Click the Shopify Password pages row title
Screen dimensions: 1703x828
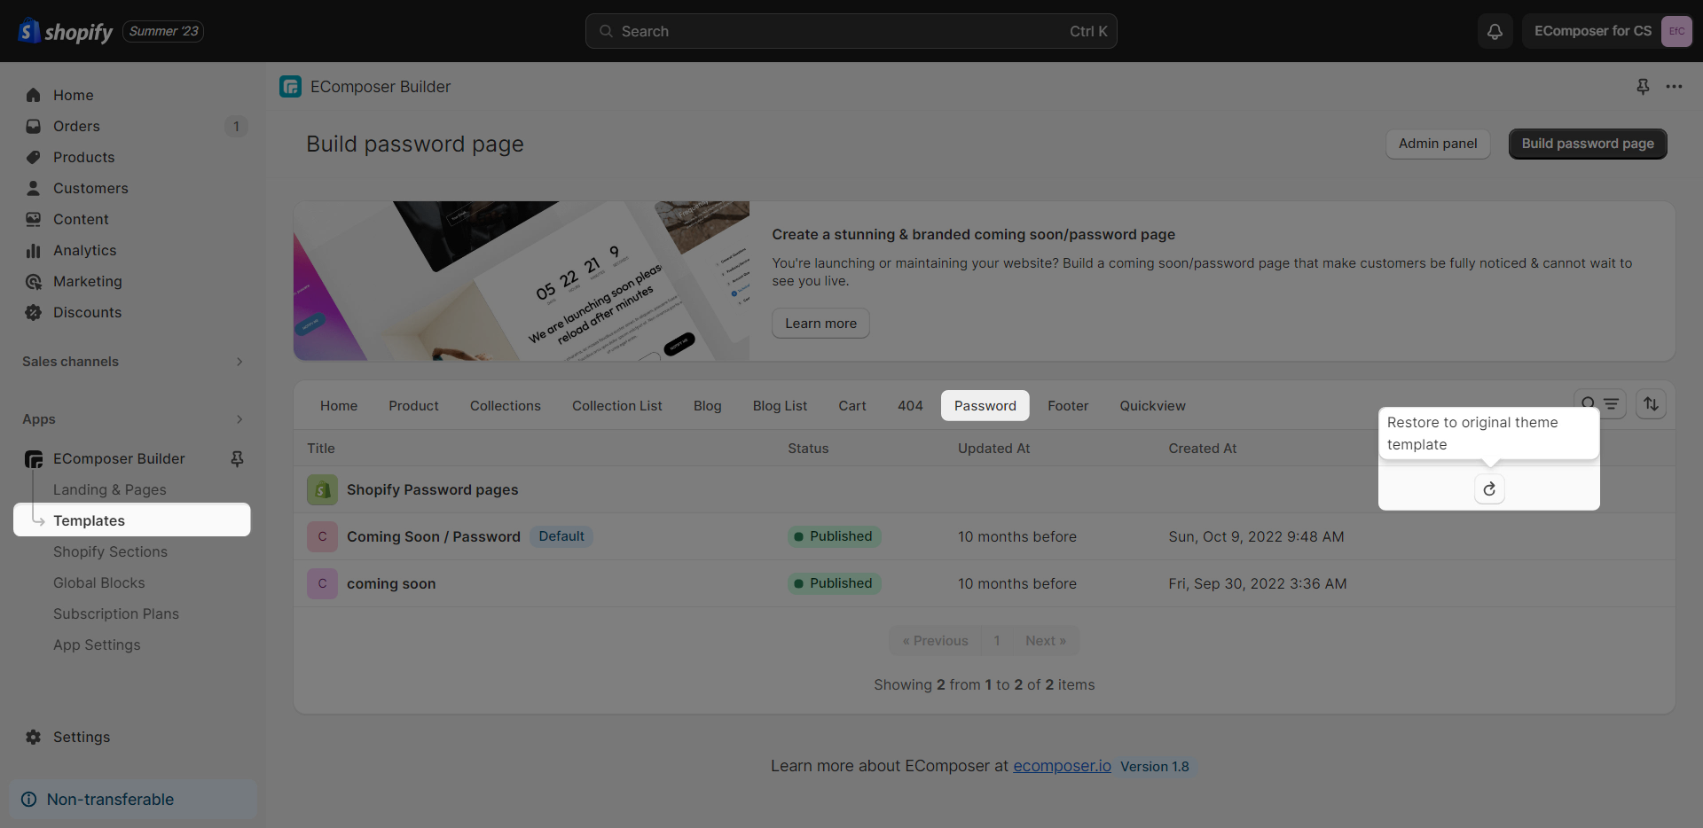point(432,489)
